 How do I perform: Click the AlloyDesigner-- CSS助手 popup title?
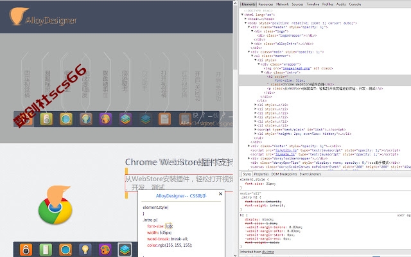(181, 196)
